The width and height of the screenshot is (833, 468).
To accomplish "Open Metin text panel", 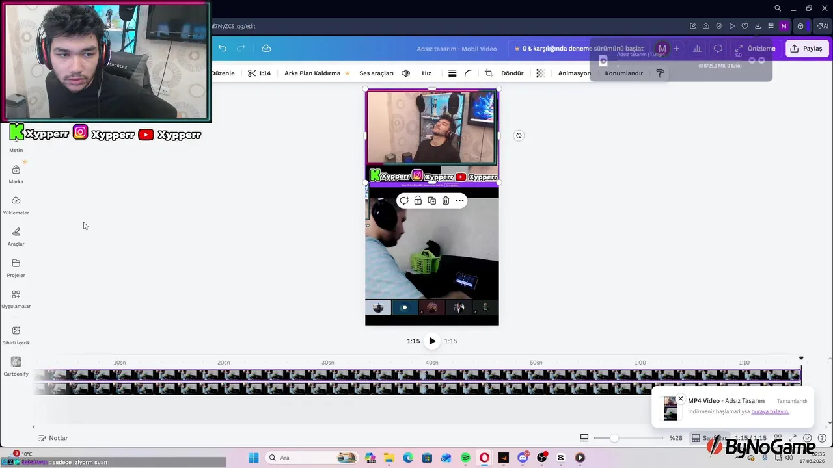I will (16, 150).
